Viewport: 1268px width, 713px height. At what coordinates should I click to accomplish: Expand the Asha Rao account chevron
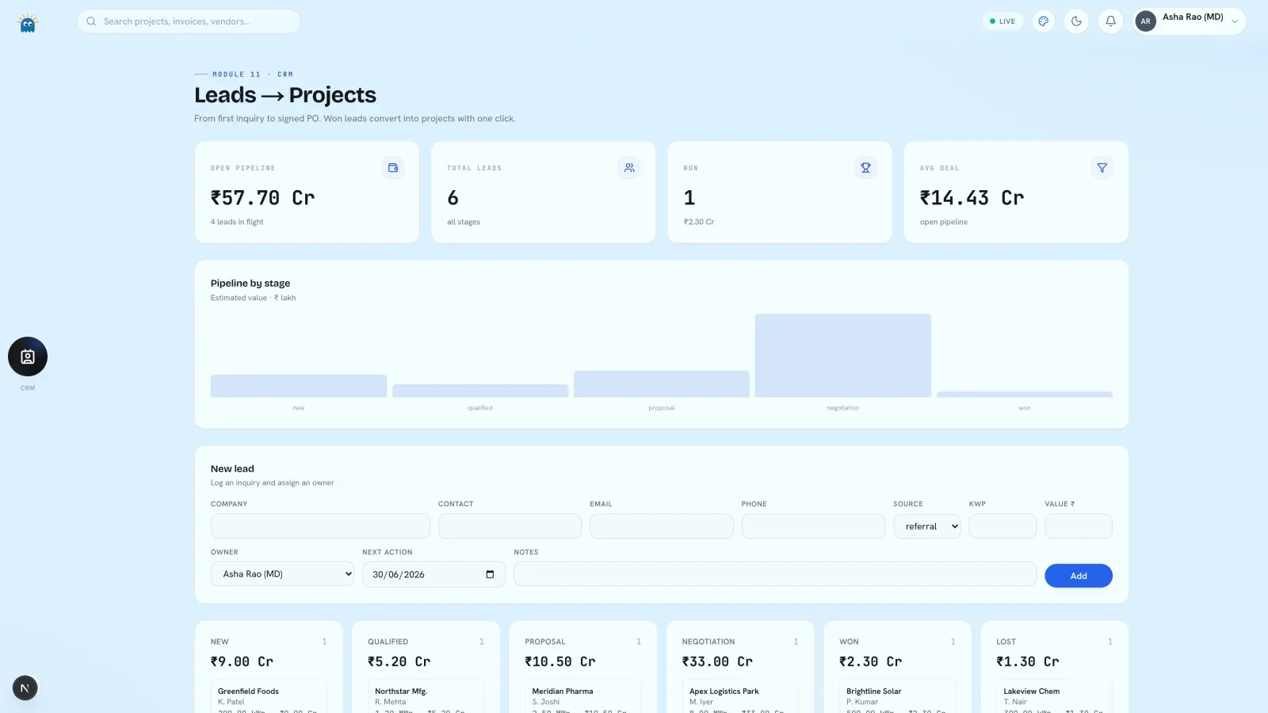[x=1234, y=21]
